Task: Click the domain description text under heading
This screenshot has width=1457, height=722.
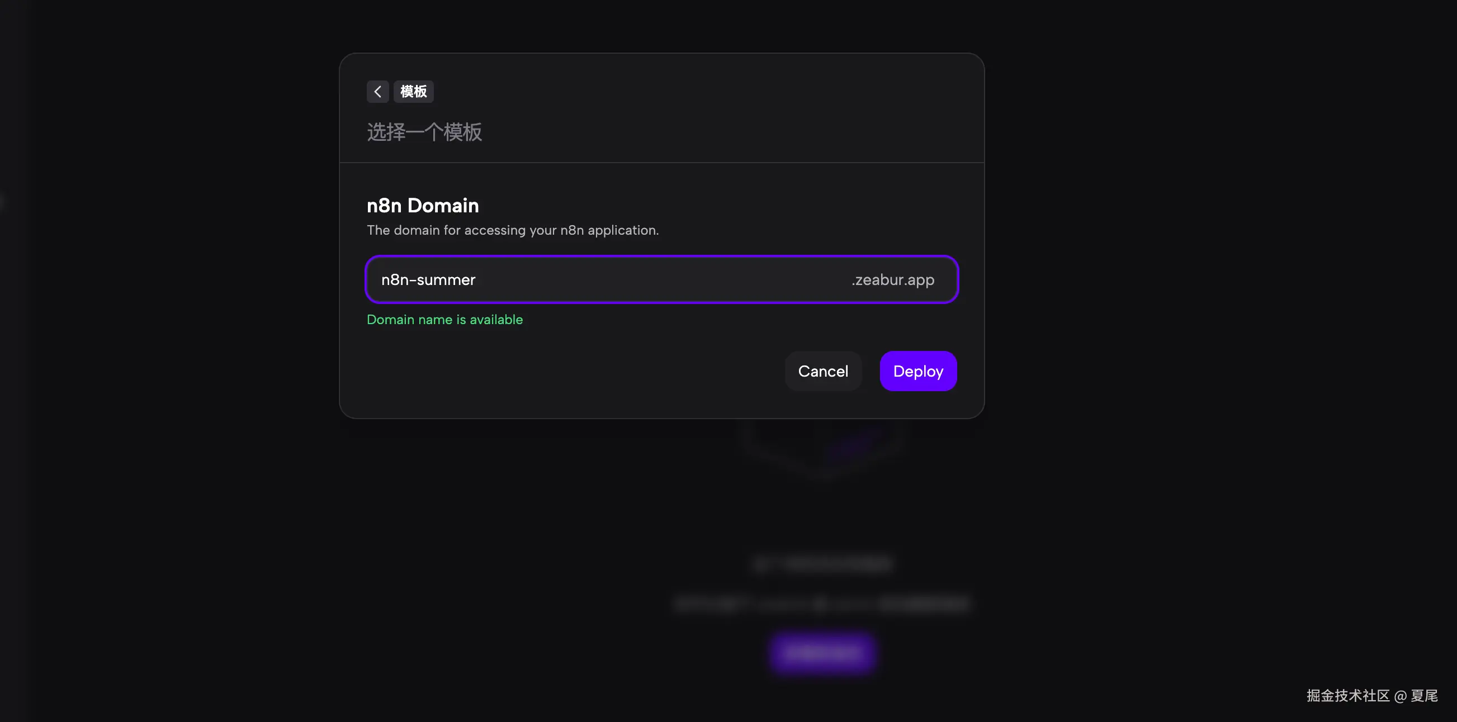Action: tap(513, 230)
